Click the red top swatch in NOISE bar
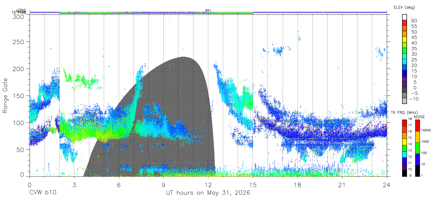Screen dimensions: 435x200 coord(417,126)
